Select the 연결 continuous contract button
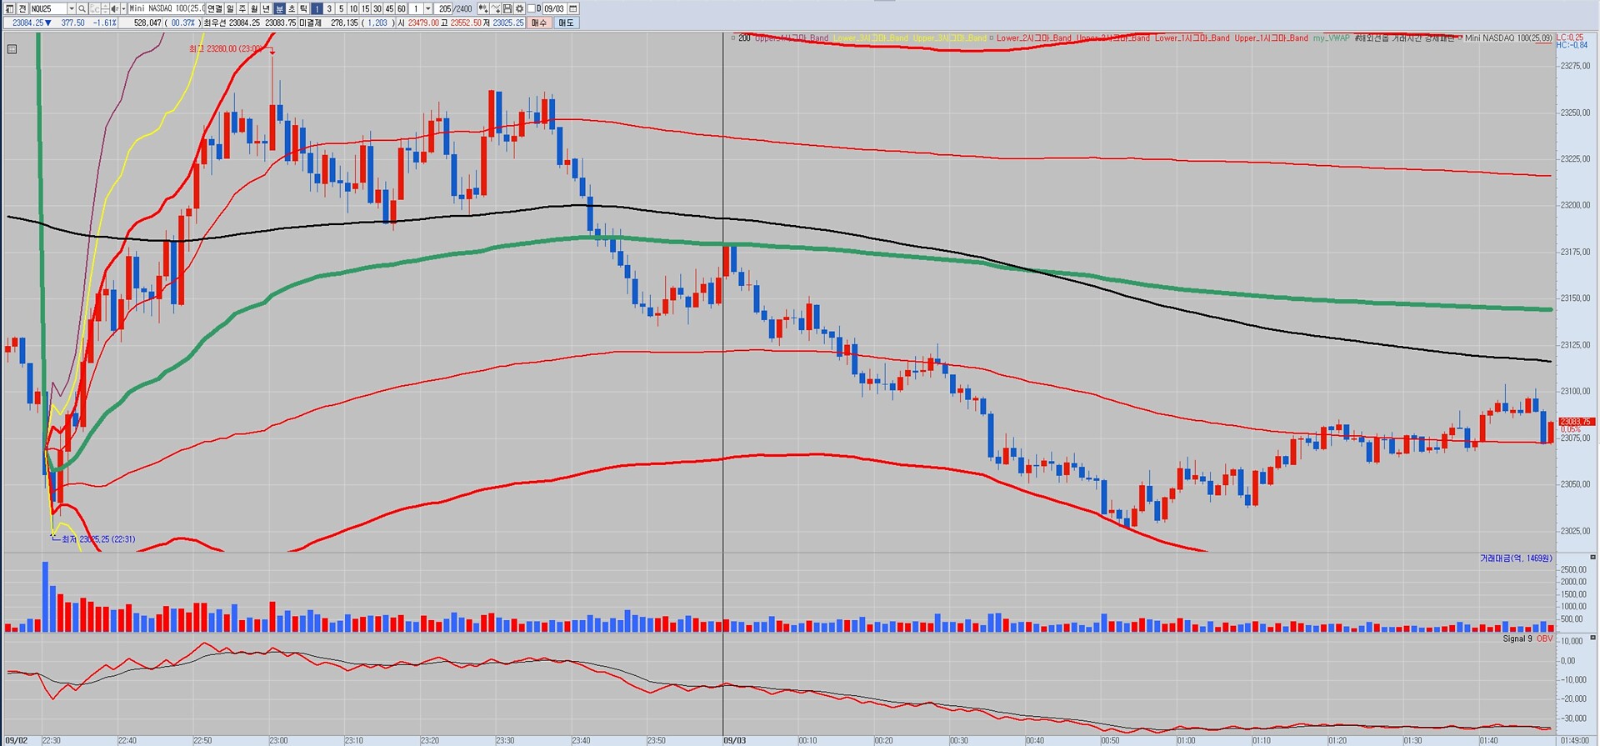The width and height of the screenshot is (1600, 746). [215, 8]
